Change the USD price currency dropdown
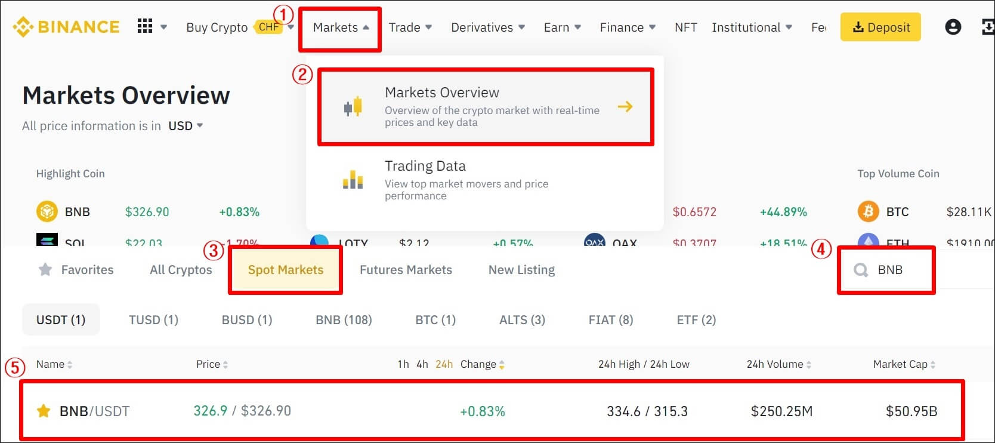 click(x=186, y=126)
